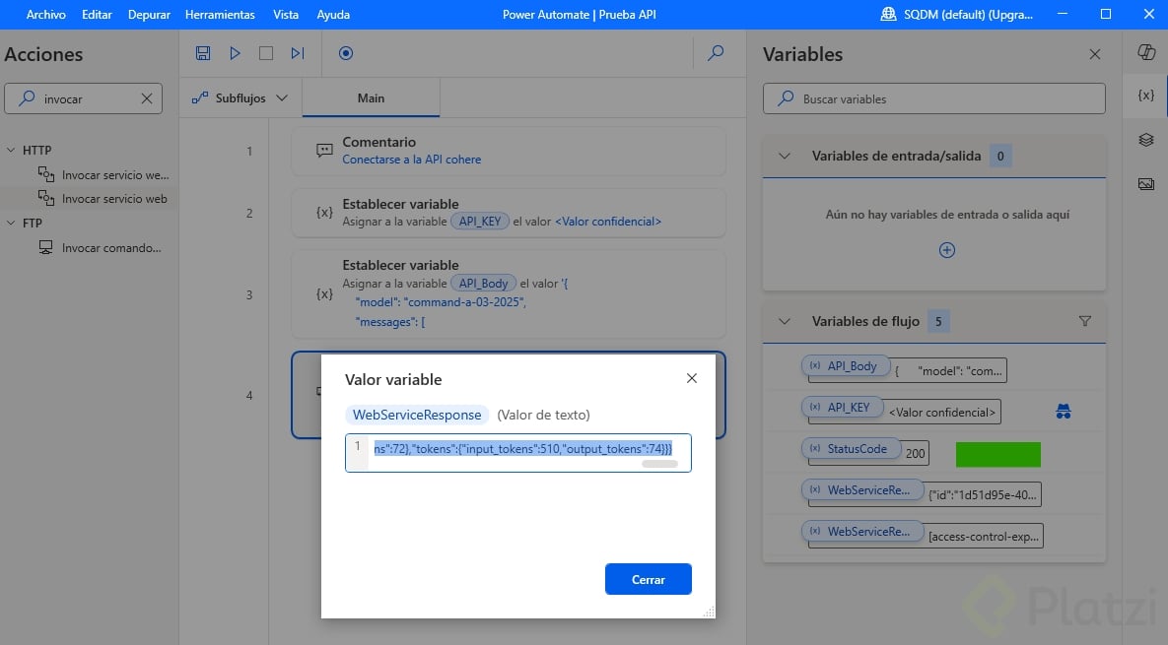Image resolution: width=1168 pixels, height=645 pixels.
Task: Select the 'Invocar comando...' FTP action
Action: [x=100, y=248]
